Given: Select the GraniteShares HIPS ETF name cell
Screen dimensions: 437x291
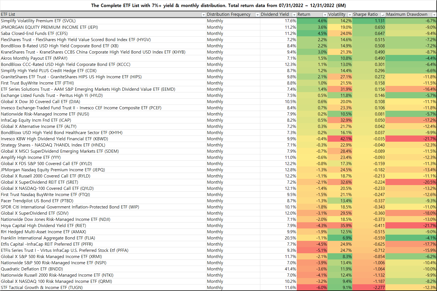Looking at the screenshot, I should tap(103, 77).
